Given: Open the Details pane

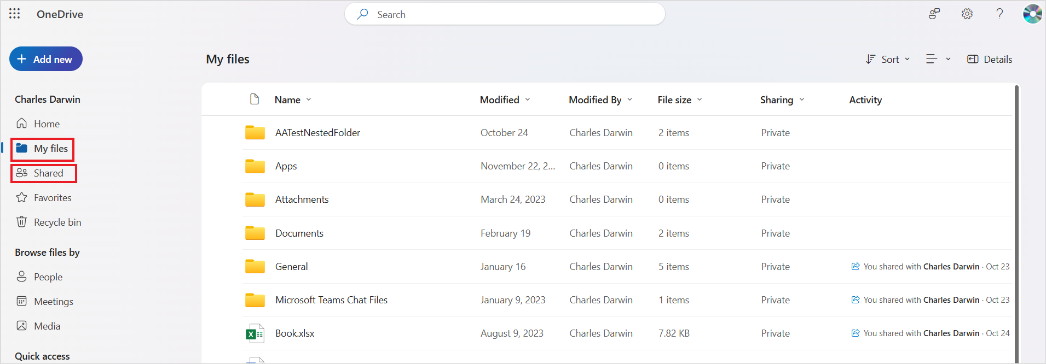Looking at the screenshot, I should click(990, 60).
